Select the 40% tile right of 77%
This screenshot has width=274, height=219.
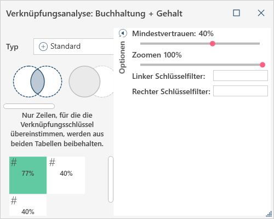(66, 175)
